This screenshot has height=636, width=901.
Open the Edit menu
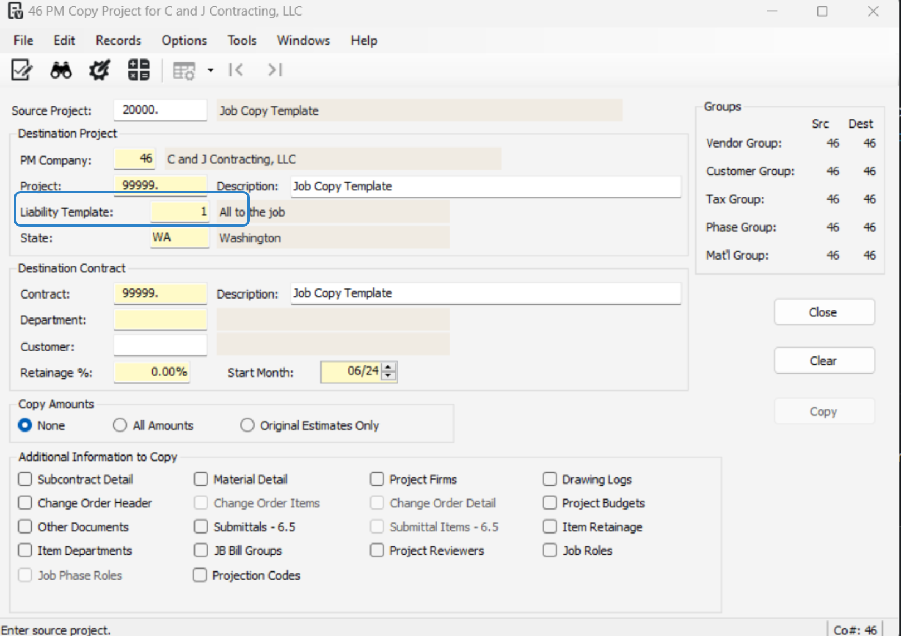[64, 41]
